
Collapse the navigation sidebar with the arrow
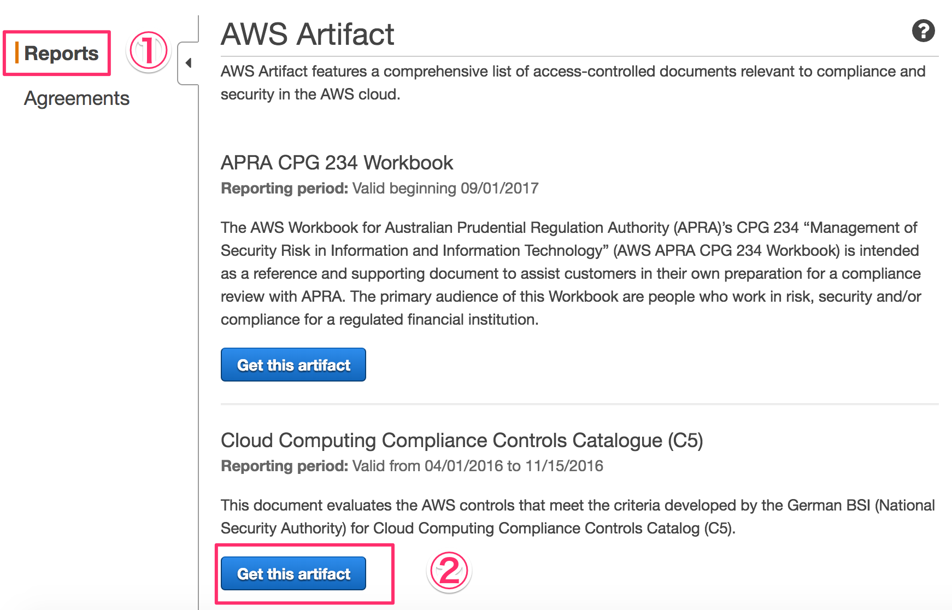(188, 62)
